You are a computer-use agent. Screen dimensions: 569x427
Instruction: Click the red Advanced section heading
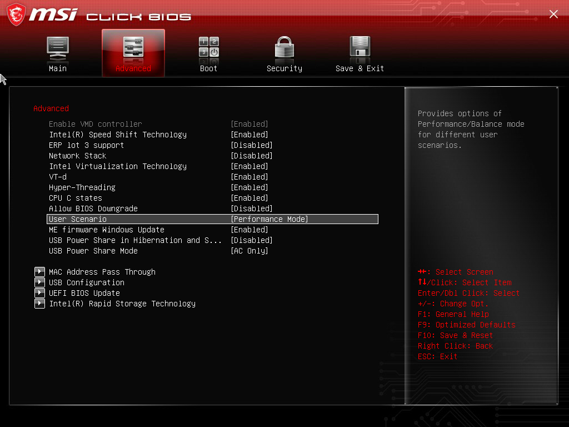pos(51,108)
